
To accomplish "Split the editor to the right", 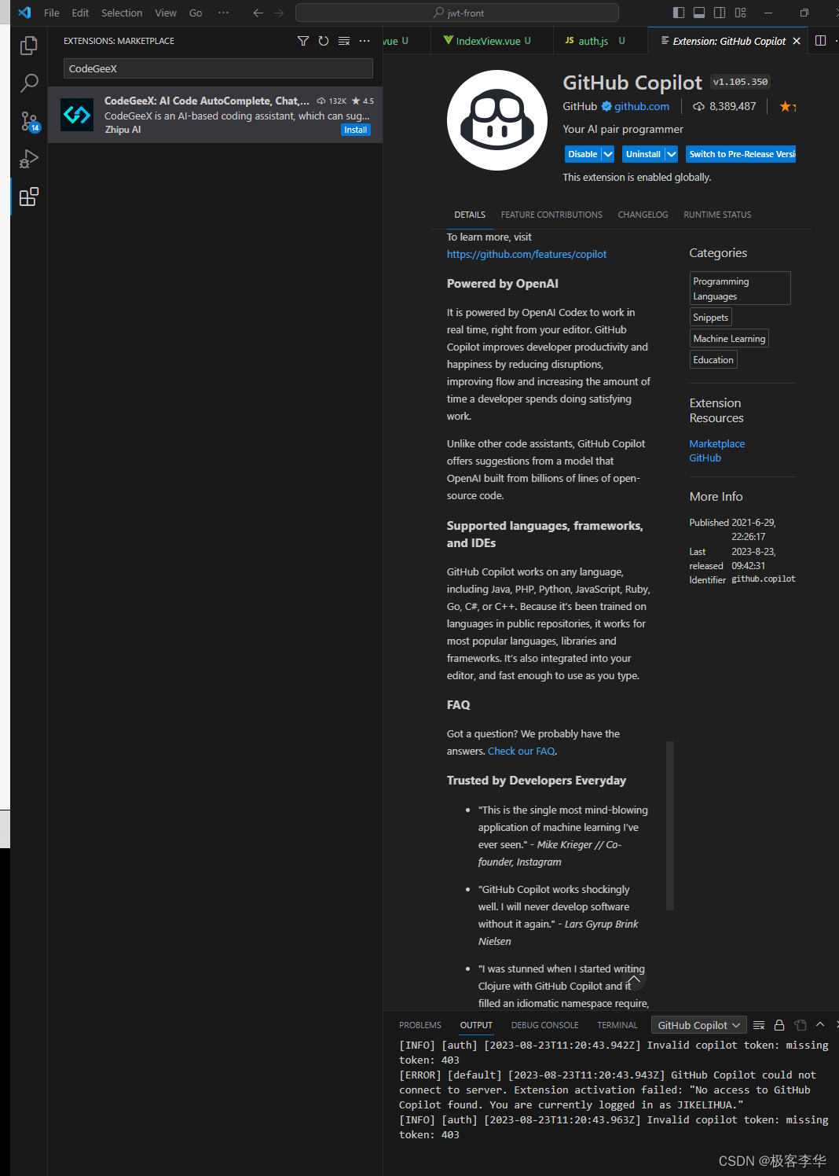I will (820, 41).
